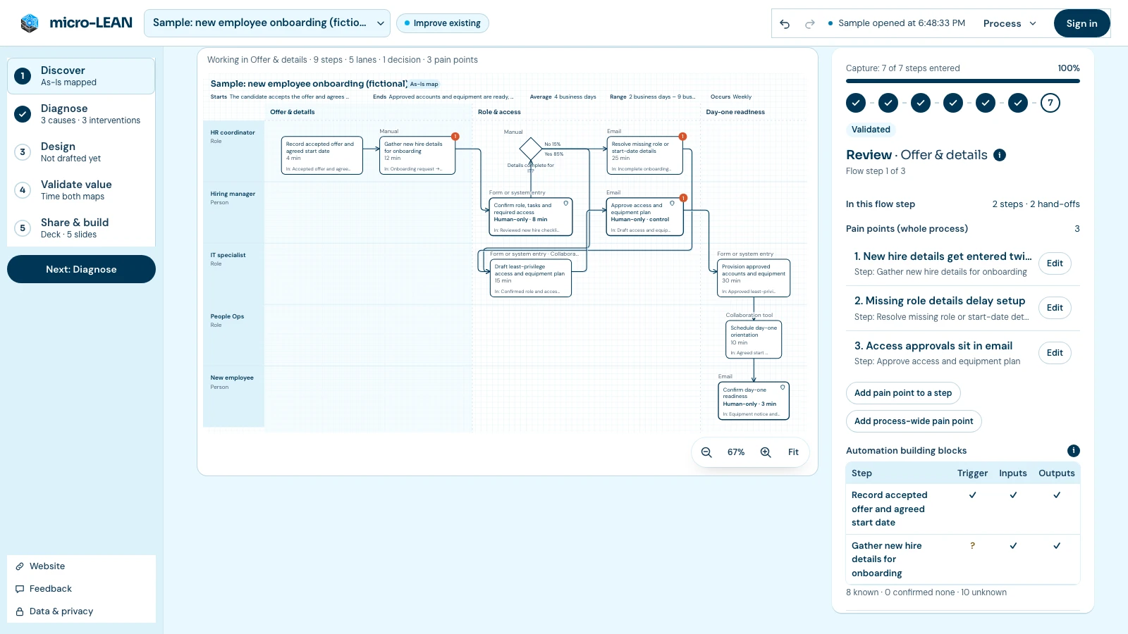Select Record accepted offer step box

coord(322,156)
